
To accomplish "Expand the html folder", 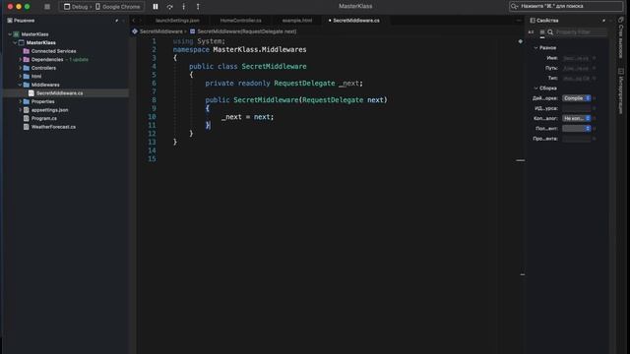I will point(20,77).
